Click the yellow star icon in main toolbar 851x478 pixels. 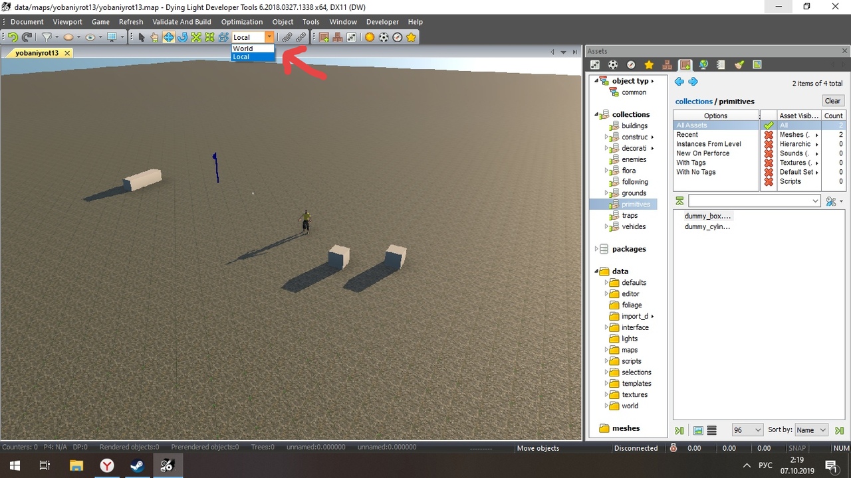click(x=412, y=37)
